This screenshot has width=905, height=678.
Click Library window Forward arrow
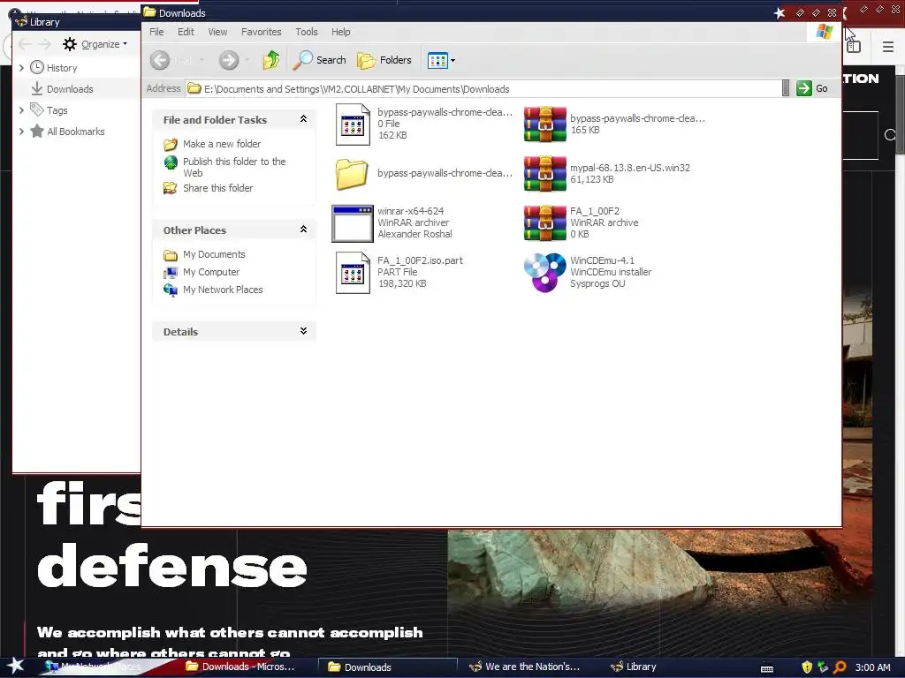click(x=44, y=44)
